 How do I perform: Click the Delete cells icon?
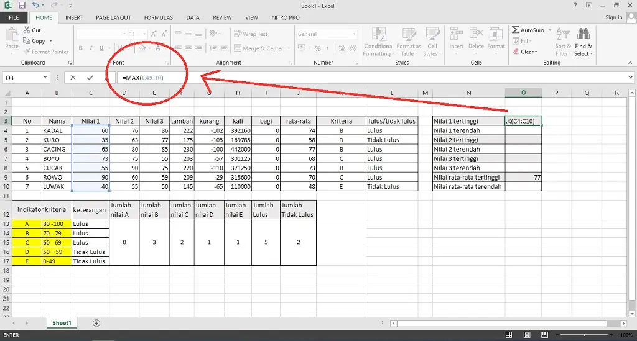476,34
